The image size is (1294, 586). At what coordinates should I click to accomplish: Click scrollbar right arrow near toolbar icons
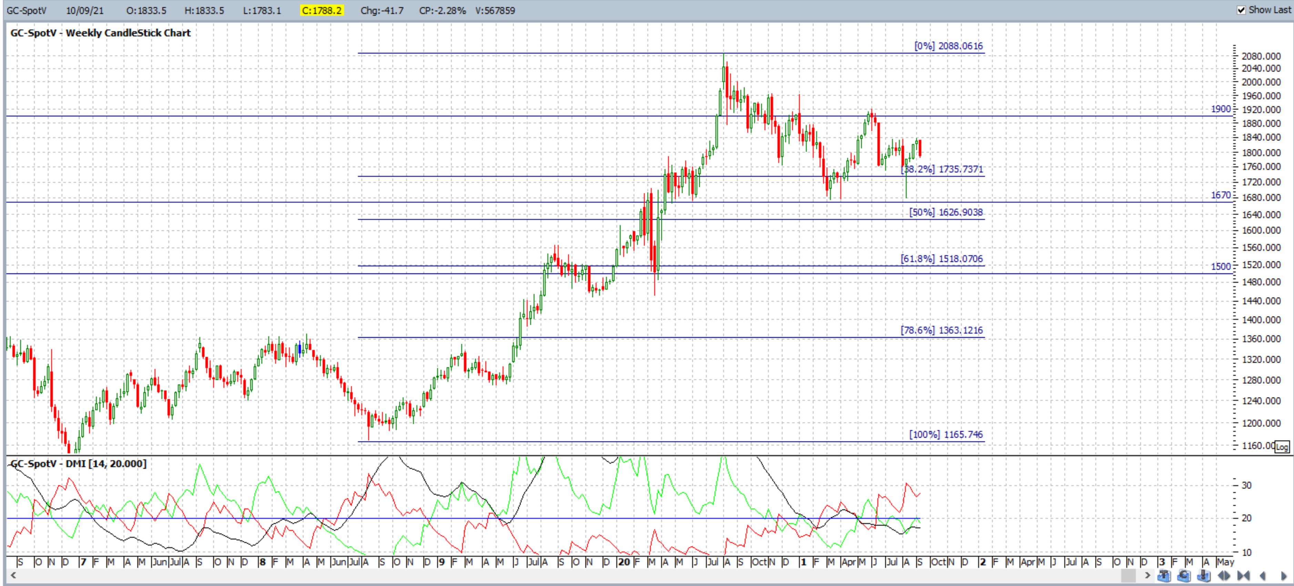click(x=1147, y=575)
